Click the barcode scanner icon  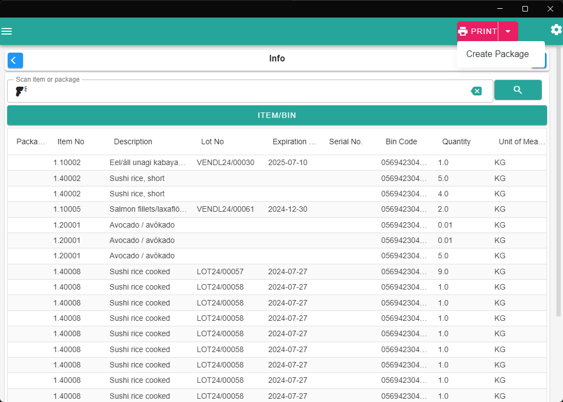click(21, 91)
